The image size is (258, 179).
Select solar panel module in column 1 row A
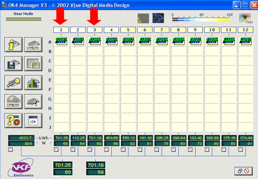pyautogui.click(x=61, y=41)
